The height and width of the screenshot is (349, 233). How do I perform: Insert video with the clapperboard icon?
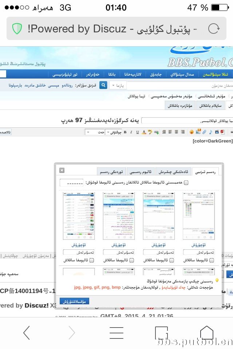tap(217, 132)
